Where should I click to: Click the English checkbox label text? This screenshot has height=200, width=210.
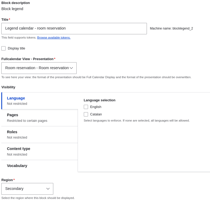96,107
